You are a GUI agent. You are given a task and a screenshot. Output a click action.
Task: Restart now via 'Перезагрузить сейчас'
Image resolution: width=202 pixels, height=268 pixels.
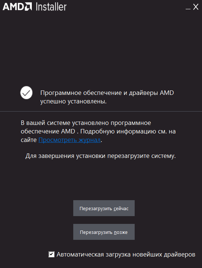click(104, 208)
